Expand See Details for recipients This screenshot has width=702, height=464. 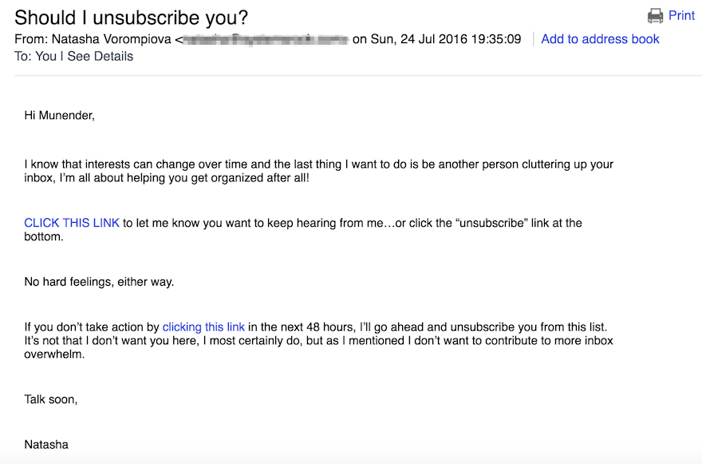[x=101, y=57]
